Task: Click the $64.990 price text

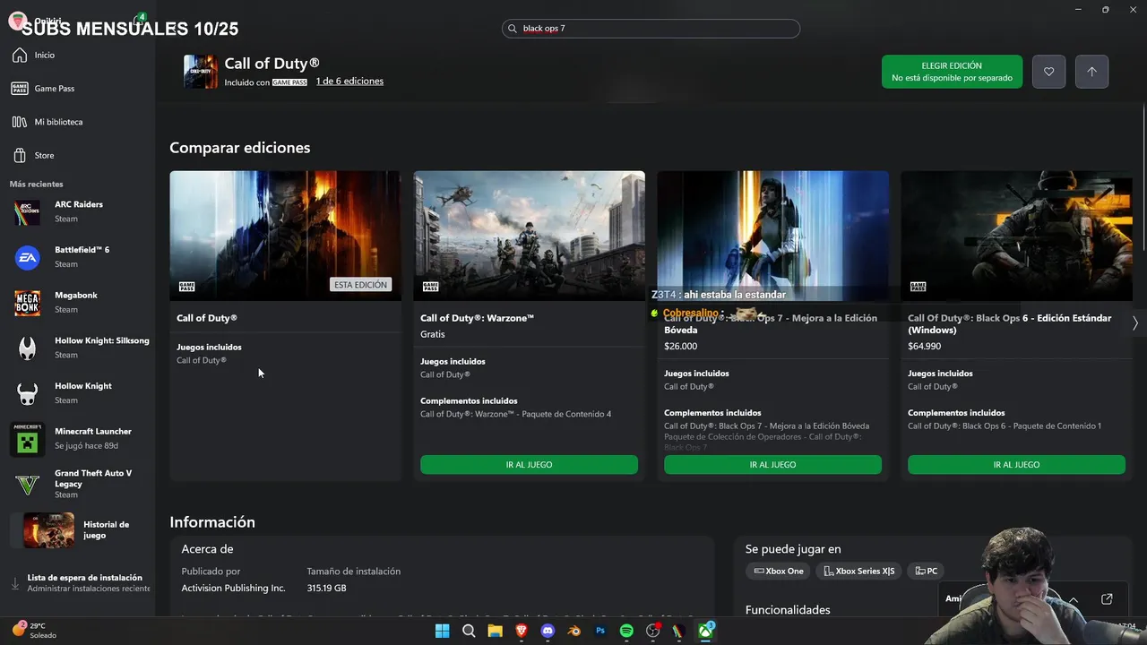Action: 924,346
